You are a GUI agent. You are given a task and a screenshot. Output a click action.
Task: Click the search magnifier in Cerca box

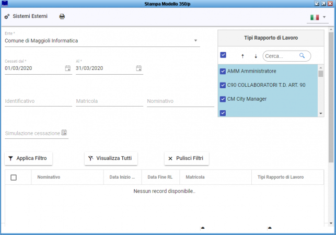pos(302,55)
